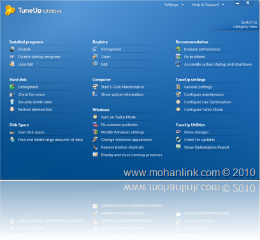The width and height of the screenshot is (260, 240).
Task: Open Show Optimization Report link
Action: click(206, 147)
